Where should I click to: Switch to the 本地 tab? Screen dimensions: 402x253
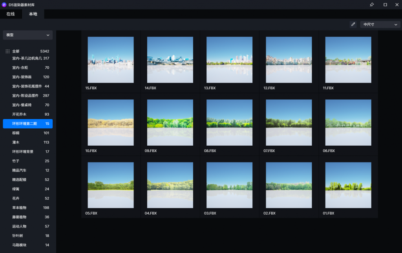pos(33,14)
